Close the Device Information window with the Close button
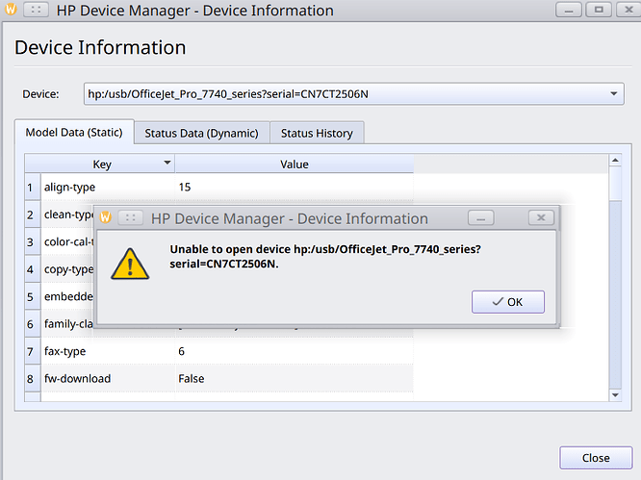641x480 pixels. (x=596, y=458)
